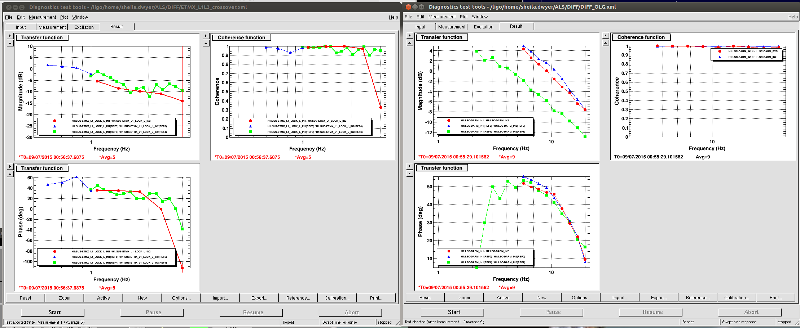Open Plot menu in DIFF_OLG window
This screenshot has width=800, height=328.
tap(463, 17)
